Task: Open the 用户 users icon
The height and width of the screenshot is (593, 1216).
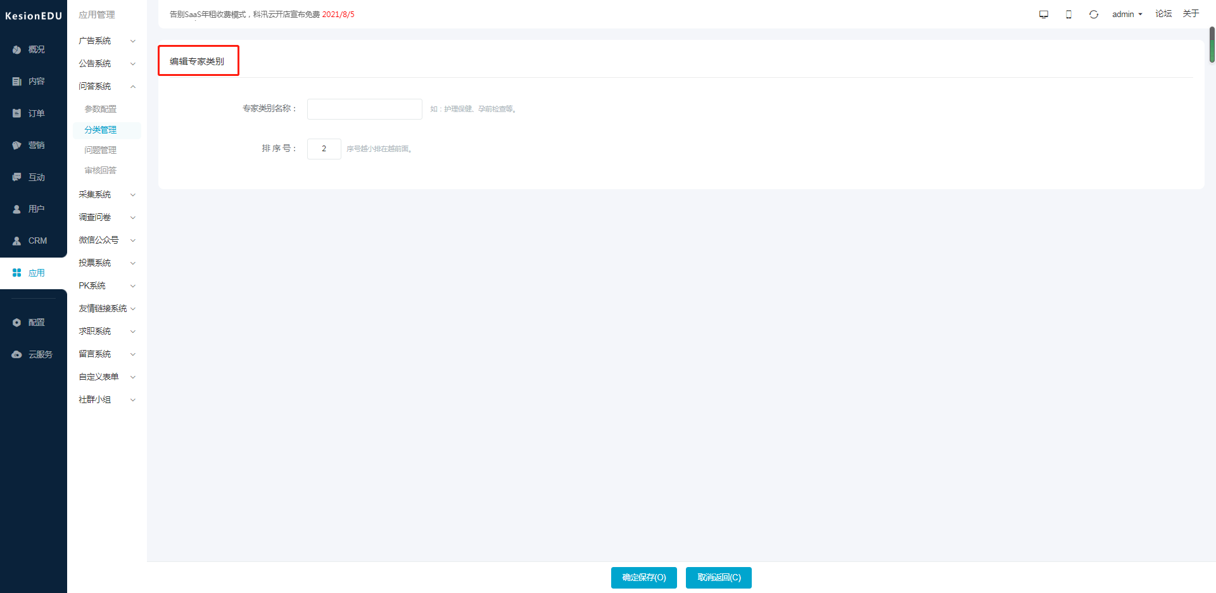Action: tap(17, 209)
